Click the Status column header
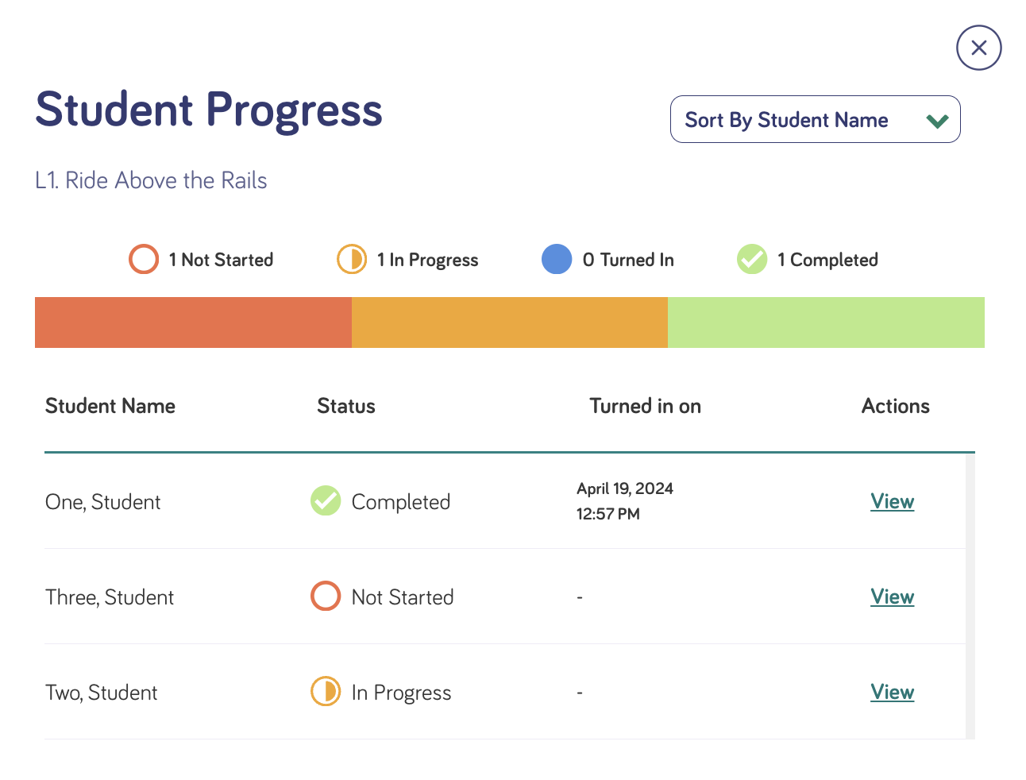This screenshot has width=1026, height=780. click(x=346, y=406)
